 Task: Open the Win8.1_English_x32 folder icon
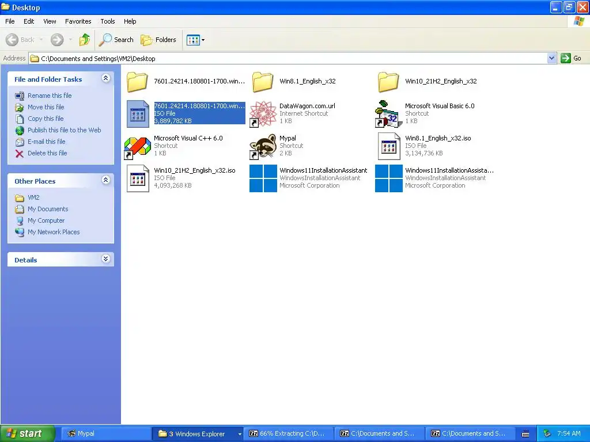[263, 82]
